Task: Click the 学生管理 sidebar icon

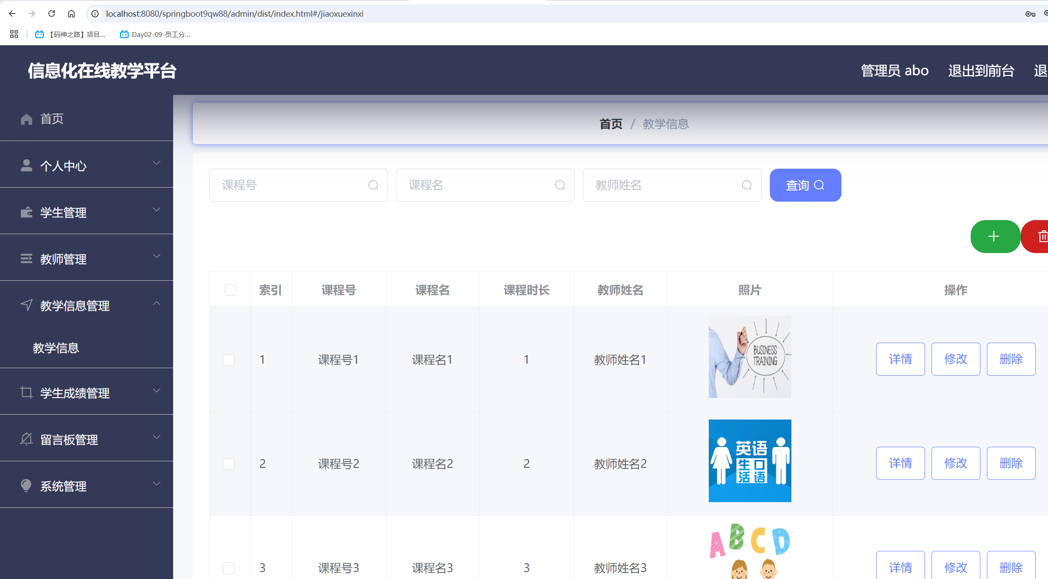Action: point(26,212)
